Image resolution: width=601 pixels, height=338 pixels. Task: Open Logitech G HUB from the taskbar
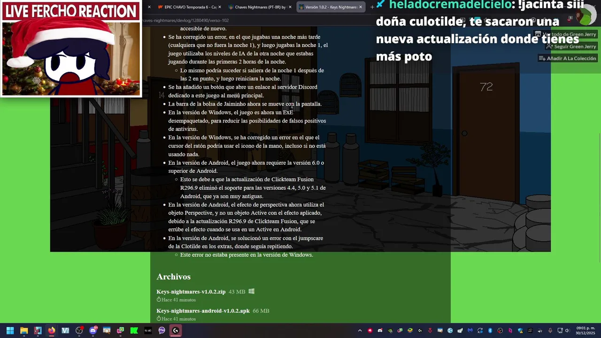[176, 330]
